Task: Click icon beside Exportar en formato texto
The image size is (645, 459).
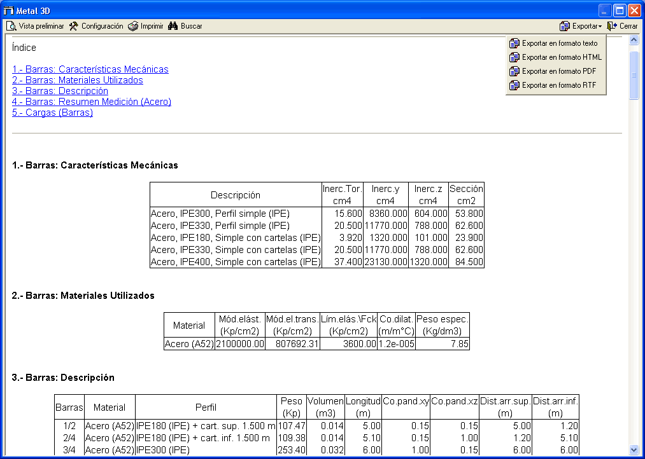Action: [514, 43]
